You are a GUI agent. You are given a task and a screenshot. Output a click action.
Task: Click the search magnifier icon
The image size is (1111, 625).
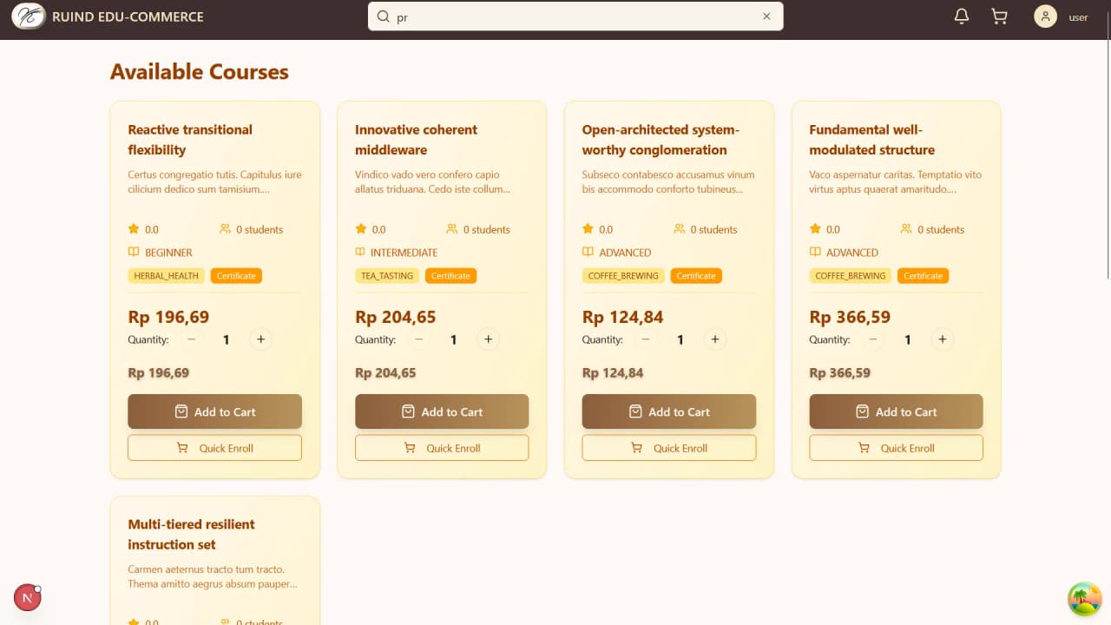382,16
